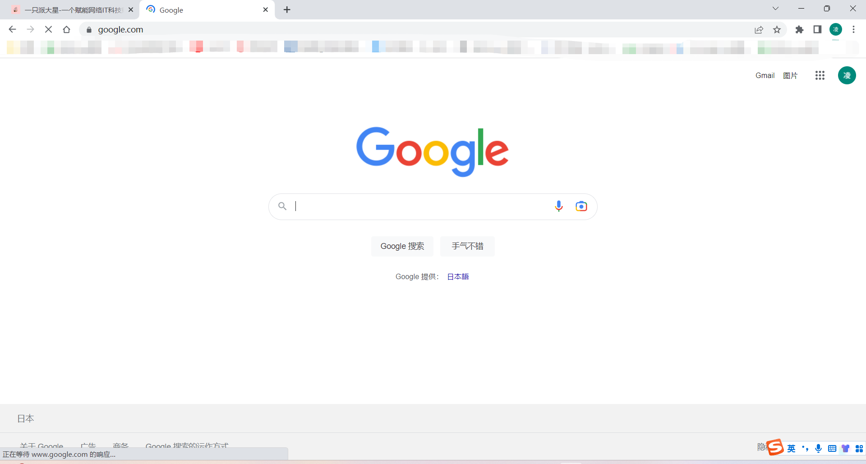Click the forward navigation arrow

30,29
